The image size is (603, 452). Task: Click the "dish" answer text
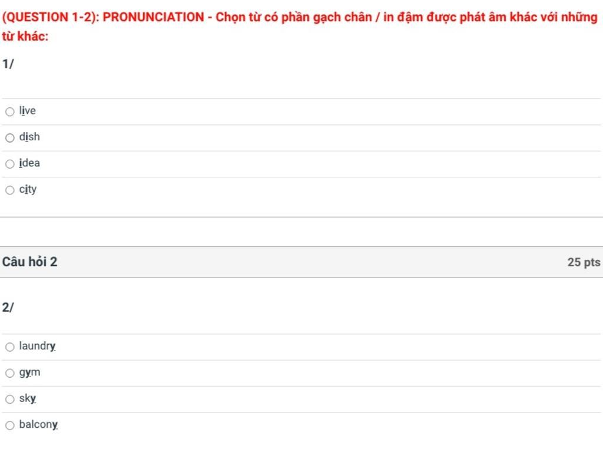29,137
